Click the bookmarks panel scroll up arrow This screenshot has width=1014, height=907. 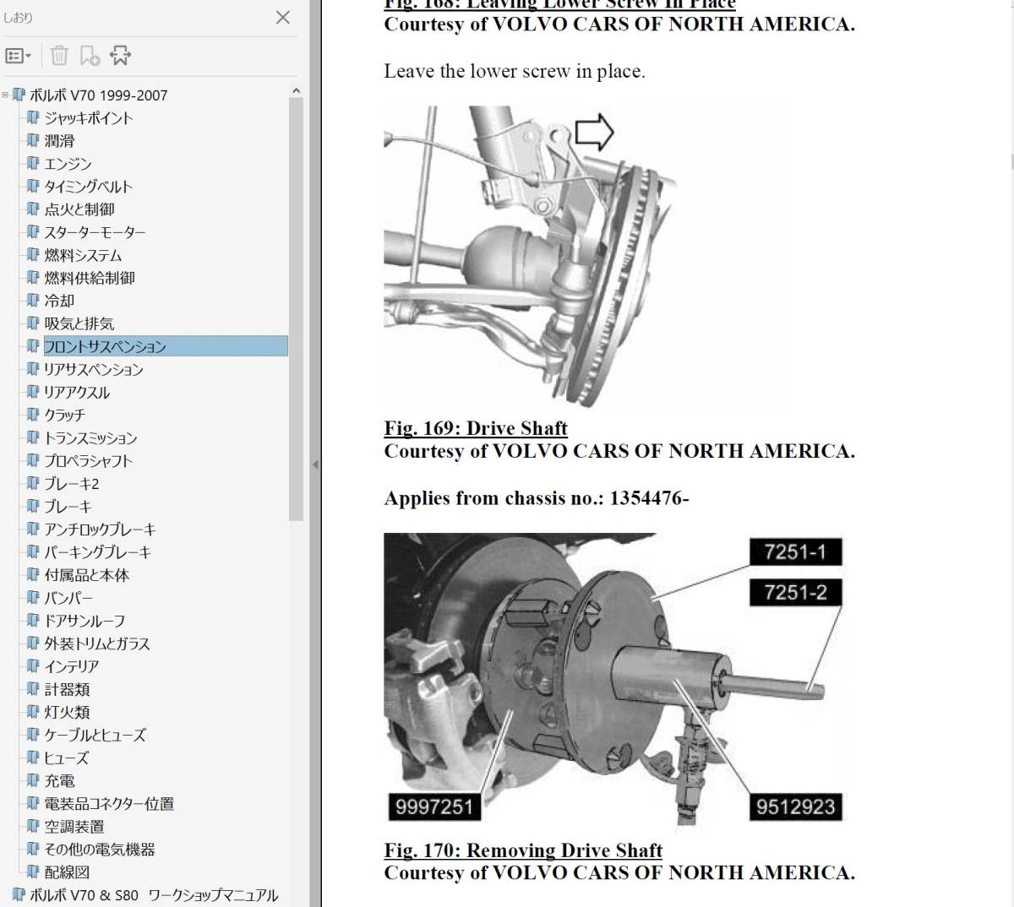(296, 90)
